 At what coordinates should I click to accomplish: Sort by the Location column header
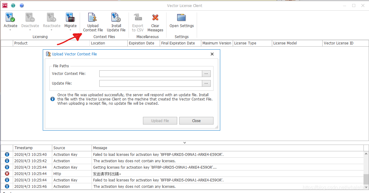click(108, 43)
